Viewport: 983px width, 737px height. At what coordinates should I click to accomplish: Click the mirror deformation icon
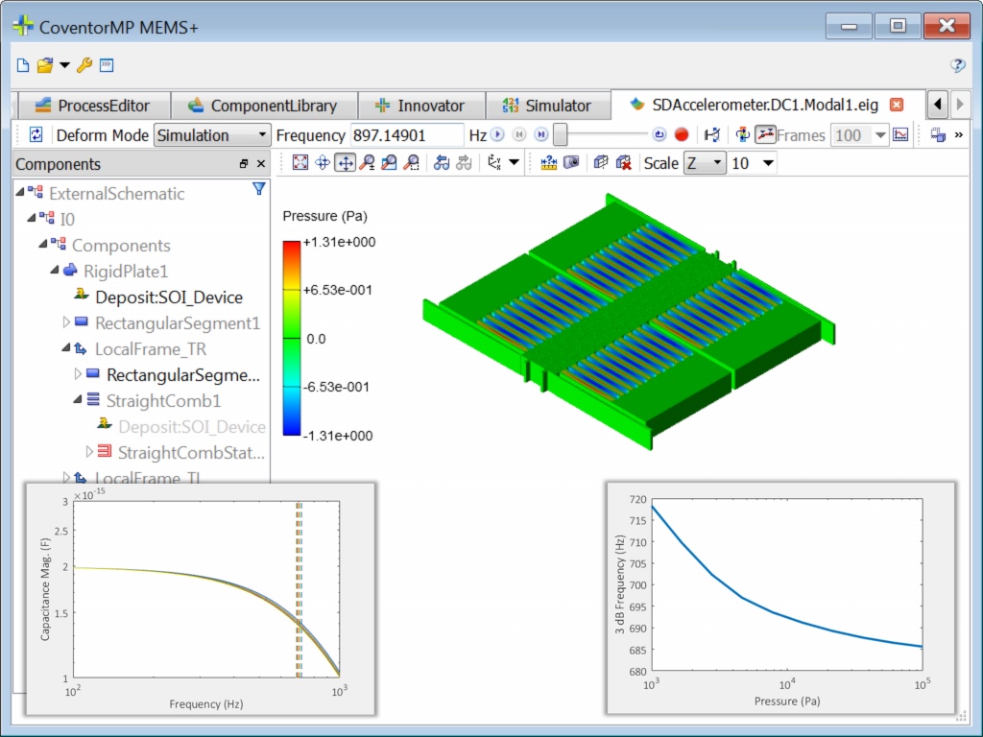(712, 134)
